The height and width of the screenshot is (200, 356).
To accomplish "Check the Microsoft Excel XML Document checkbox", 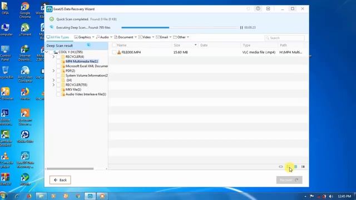I will click(58, 66).
